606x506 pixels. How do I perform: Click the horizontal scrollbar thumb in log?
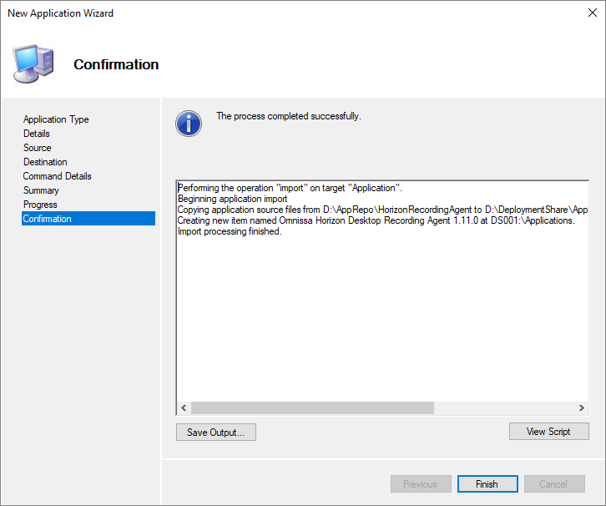tap(312, 408)
